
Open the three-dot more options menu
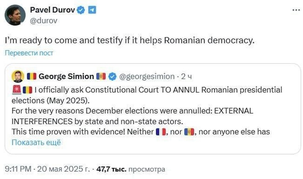295,10
